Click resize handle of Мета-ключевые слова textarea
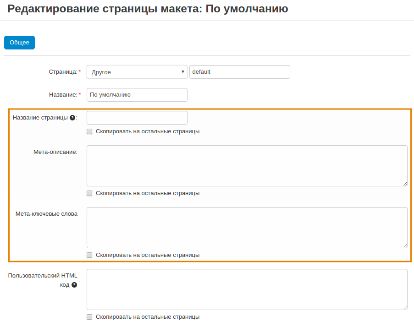The image size is (414, 327). [405, 245]
